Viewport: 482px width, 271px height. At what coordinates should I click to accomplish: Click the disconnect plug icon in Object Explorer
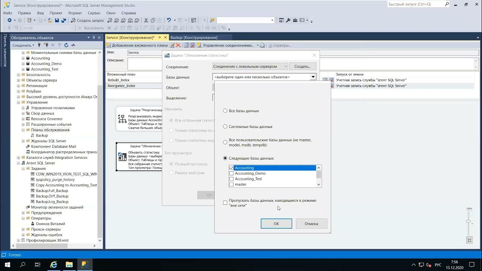(46, 45)
